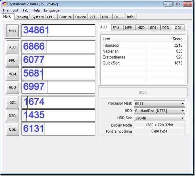Click the OGL score 6131 field
The image size is (195, 176).
pos(58,129)
